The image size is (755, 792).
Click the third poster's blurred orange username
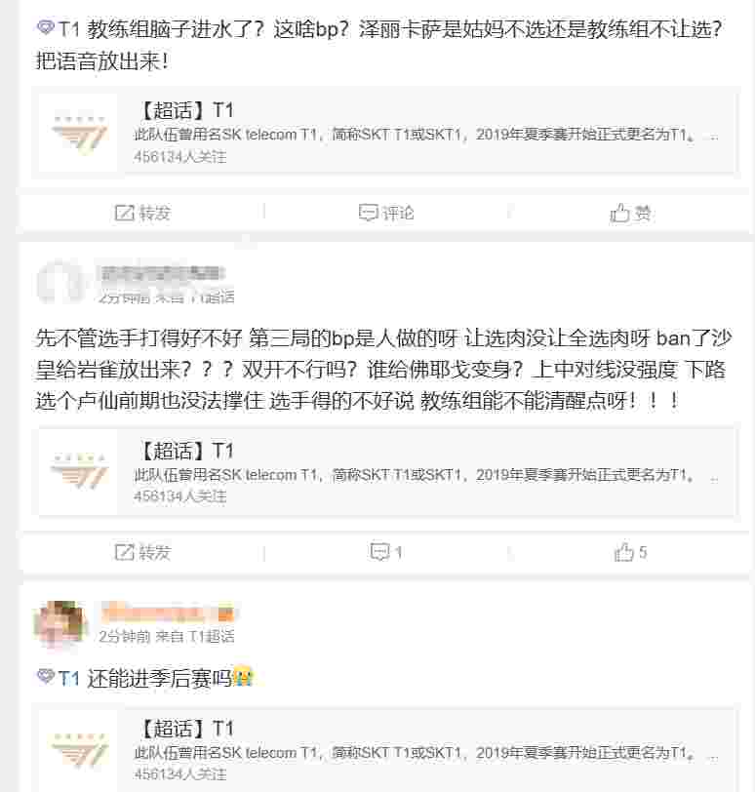pyautogui.click(x=168, y=613)
